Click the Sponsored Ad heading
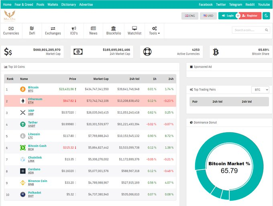Image resolution: width=273 pixels, height=206 pixels. click(x=203, y=67)
